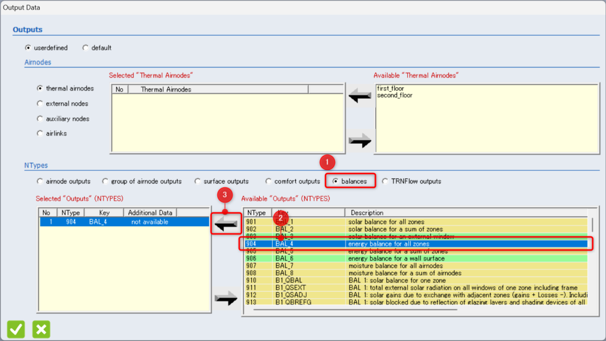Select row 911 B1_QSEXT

(416, 288)
